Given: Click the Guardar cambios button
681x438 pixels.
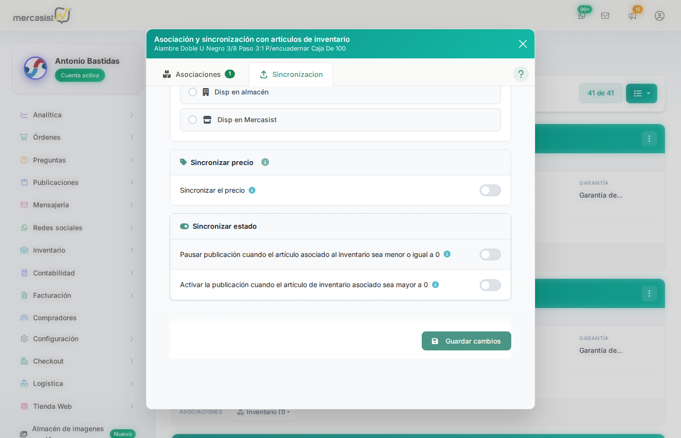Looking at the screenshot, I should 466,341.
